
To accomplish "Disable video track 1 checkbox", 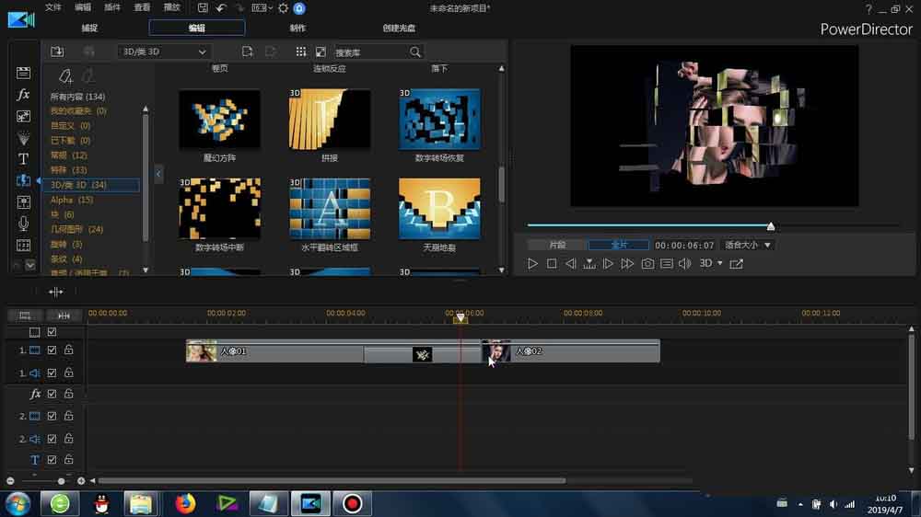I will [x=52, y=350].
